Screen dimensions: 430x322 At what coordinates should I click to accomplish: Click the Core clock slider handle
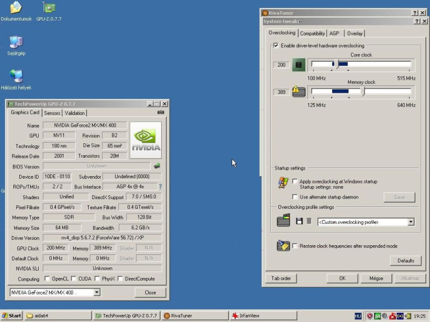338,64
